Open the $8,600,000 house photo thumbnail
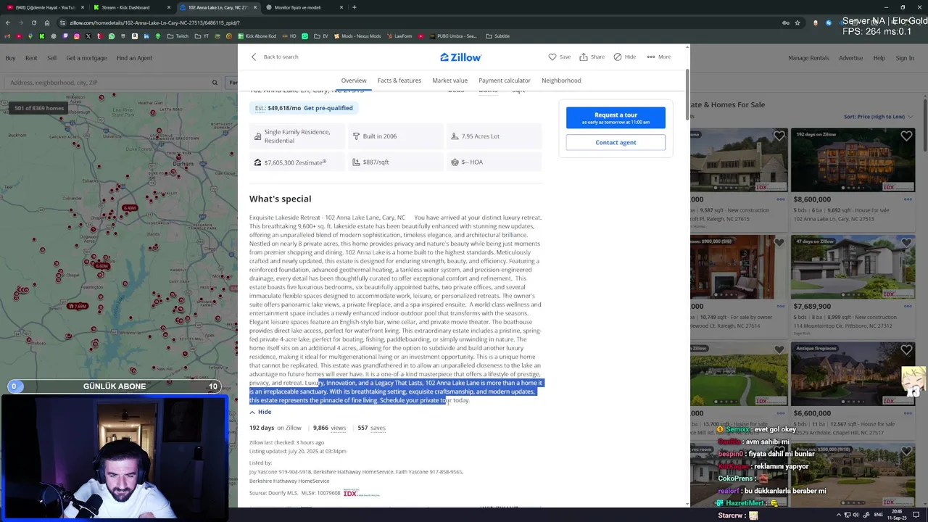The image size is (928, 522). click(853, 159)
